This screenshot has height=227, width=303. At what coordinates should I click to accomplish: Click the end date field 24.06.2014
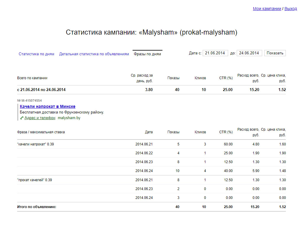tap(249, 53)
